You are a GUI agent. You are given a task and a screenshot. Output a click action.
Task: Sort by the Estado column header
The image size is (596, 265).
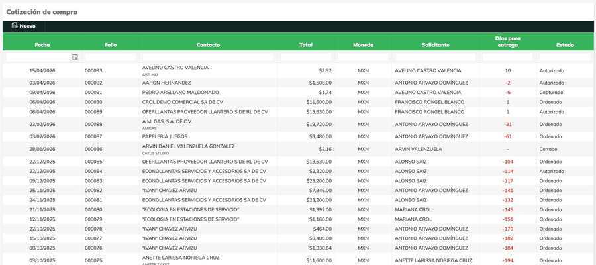[x=566, y=45]
